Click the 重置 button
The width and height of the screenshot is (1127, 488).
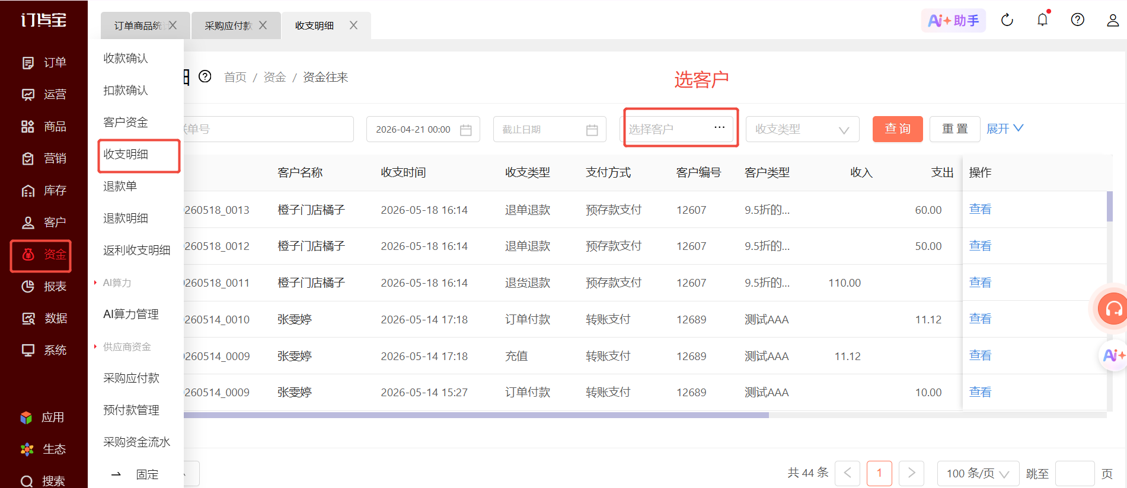click(x=954, y=129)
